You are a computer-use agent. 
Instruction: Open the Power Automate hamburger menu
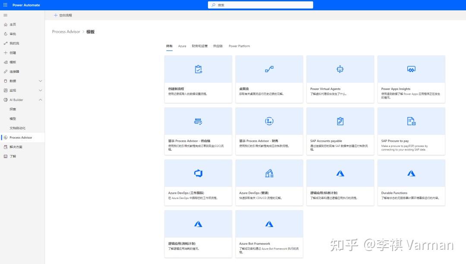click(6, 15)
